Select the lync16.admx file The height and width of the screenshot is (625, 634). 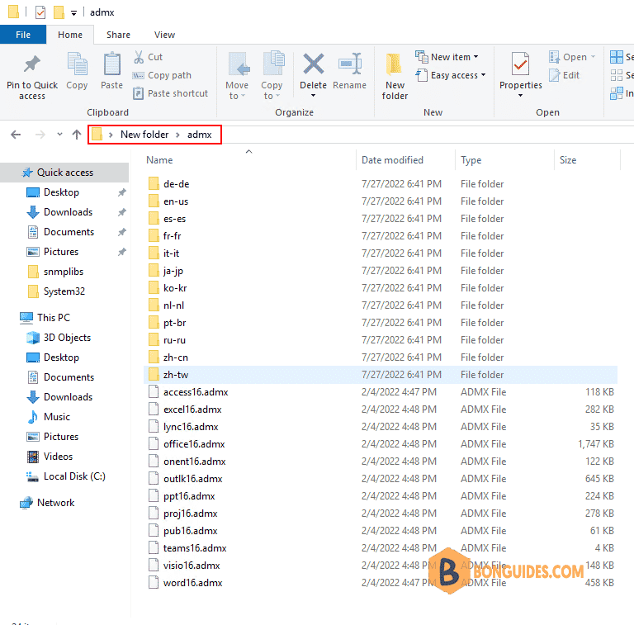point(380,427)
